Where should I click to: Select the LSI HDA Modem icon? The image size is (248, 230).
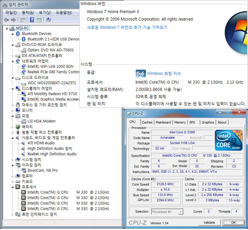(24, 121)
